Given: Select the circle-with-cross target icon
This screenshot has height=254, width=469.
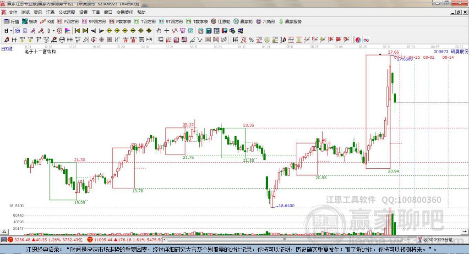Looking at the screenshot, I should tap(93, 39).
